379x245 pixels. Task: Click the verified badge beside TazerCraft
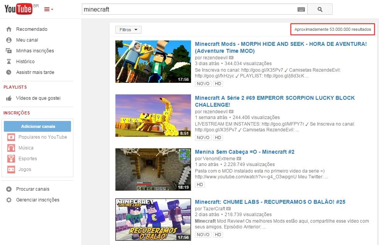(x=228, y=208)
